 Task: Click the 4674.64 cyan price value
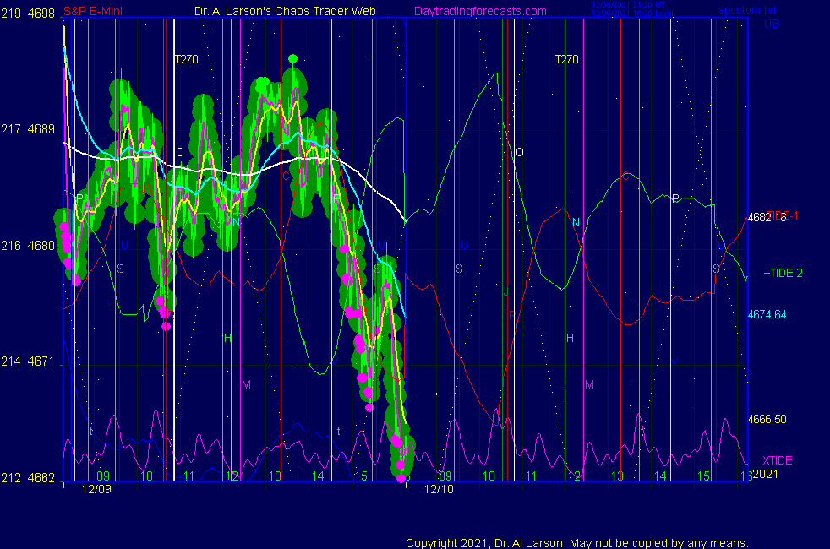(x=767, y=315)
